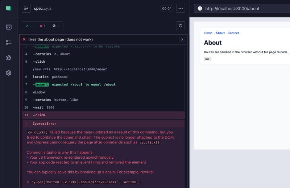Click 'Your JS framework re-rendered asynchronously' line
The height and width of the screenshot is (188, 290).
[x=70, y=157]
